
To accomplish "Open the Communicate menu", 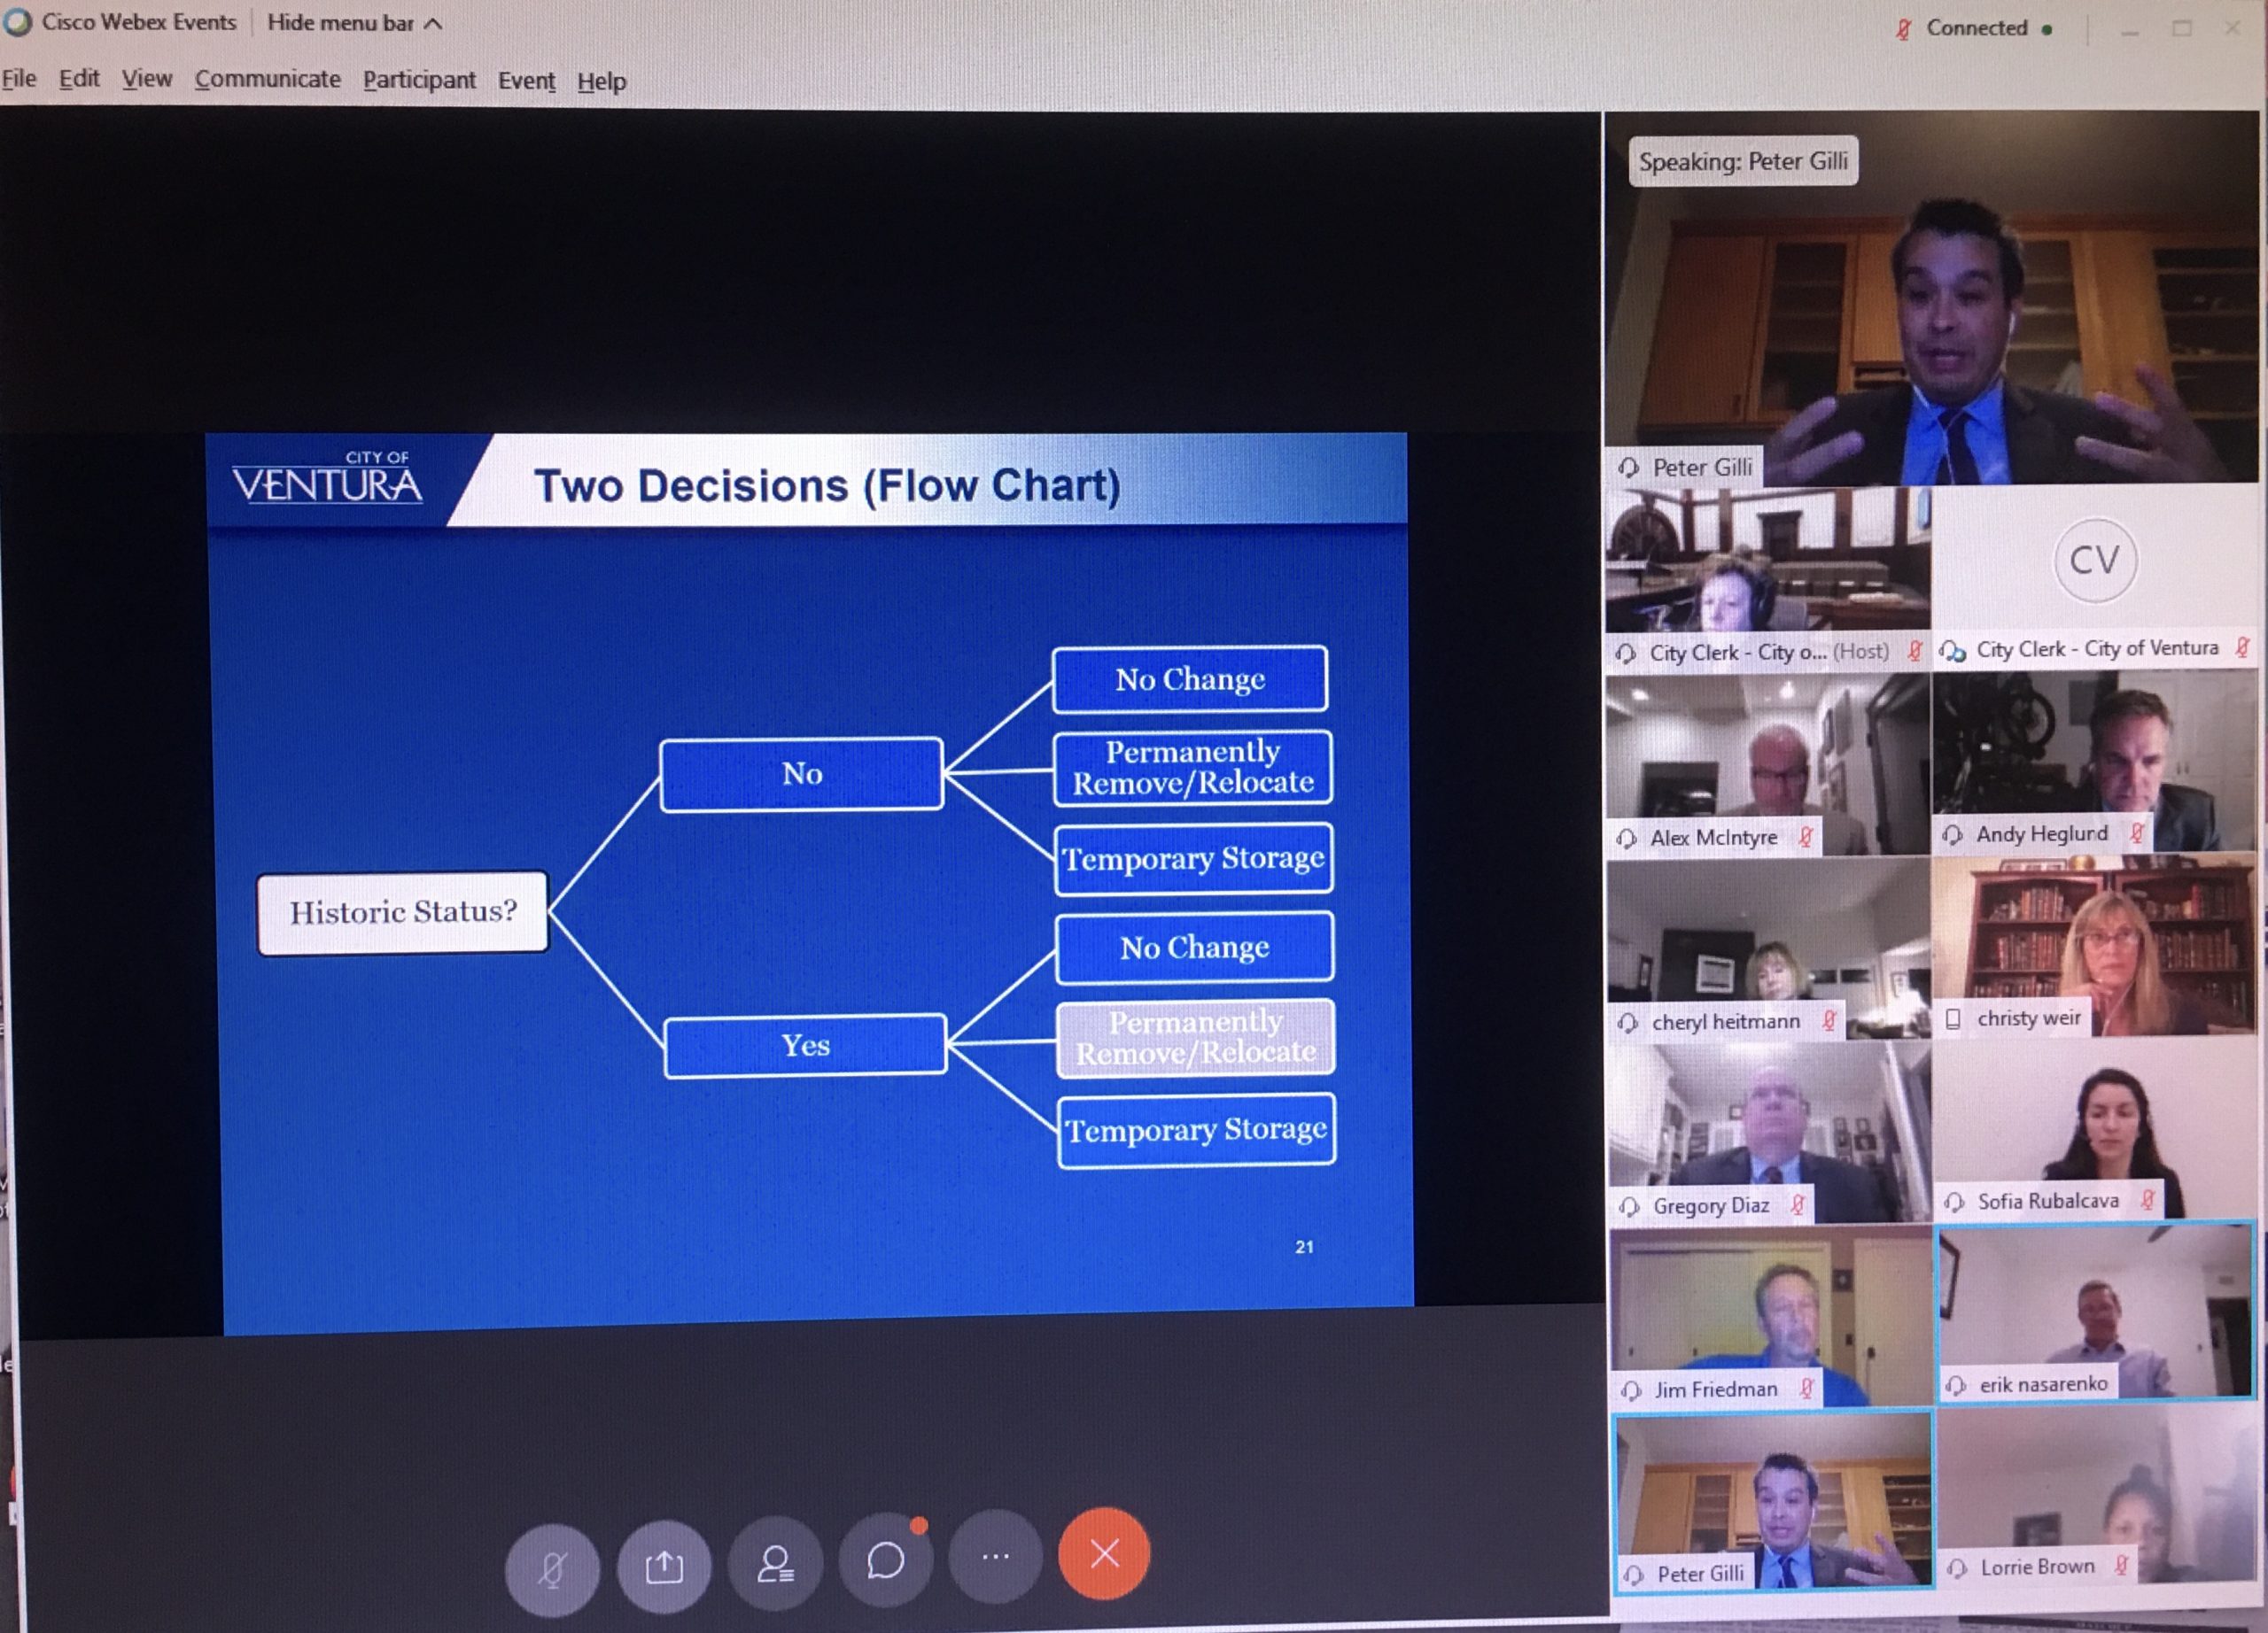I will pos(267,79).
